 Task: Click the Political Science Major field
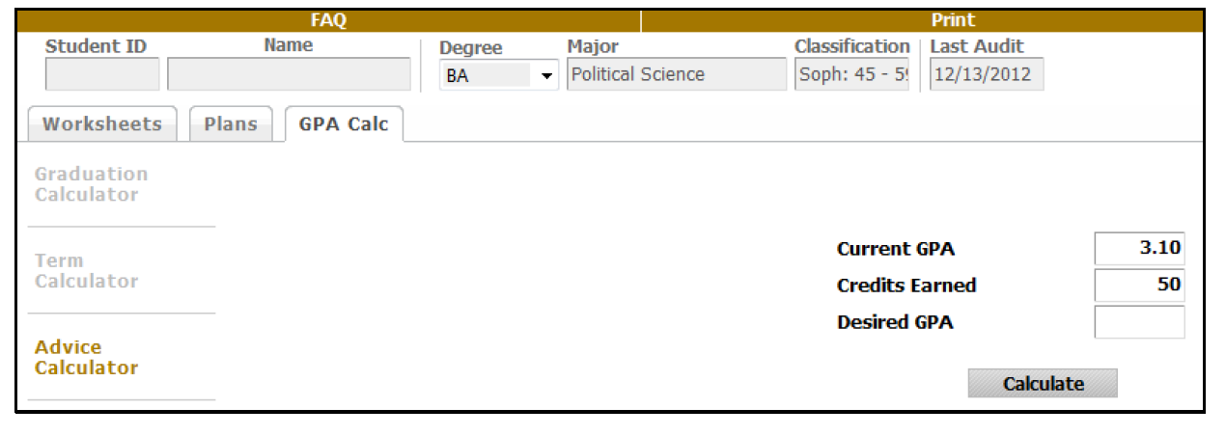pos(677,74)
